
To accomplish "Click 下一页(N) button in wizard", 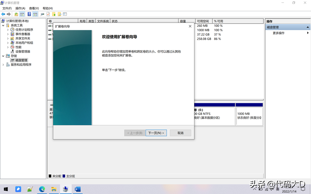I will click(156, 133).
